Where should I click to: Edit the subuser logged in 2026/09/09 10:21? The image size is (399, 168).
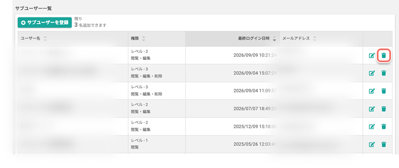372,55
